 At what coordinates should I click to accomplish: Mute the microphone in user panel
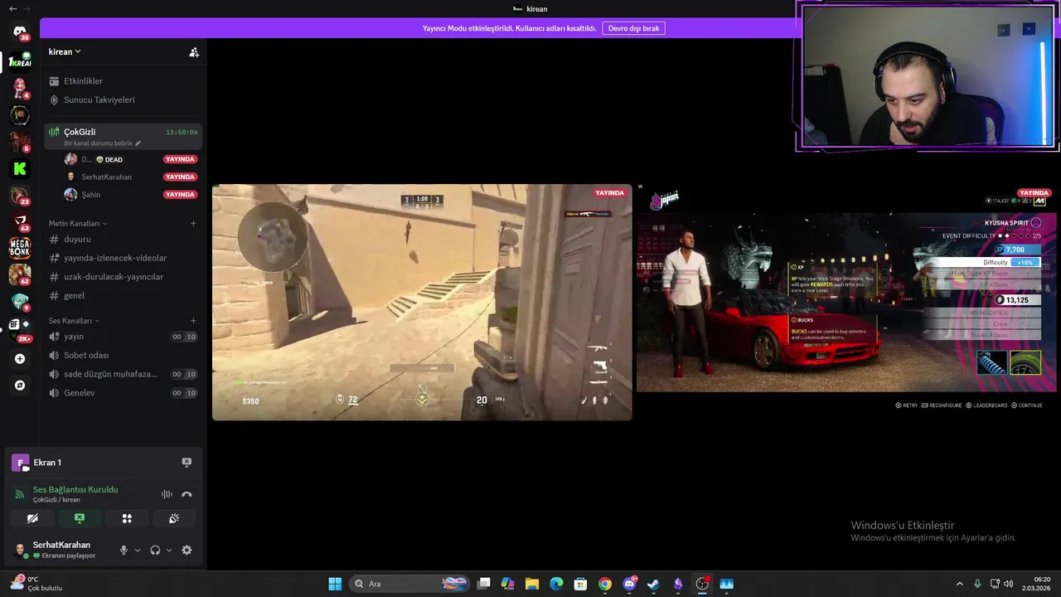pyautogui.click(x=124, y=550)
